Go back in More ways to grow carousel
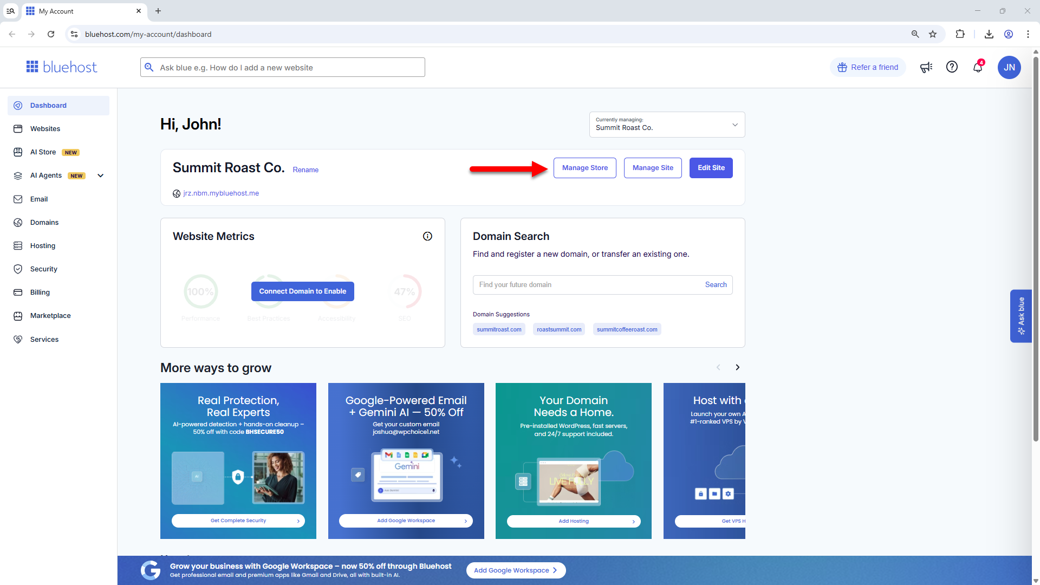The width and height of the screenshot is (1040, 585). click(x=718, y=367)
